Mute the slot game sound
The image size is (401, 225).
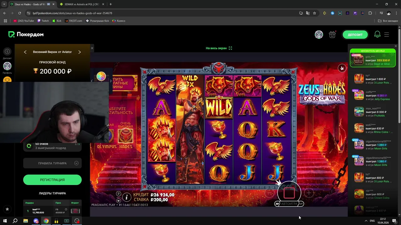pos(118,201)
